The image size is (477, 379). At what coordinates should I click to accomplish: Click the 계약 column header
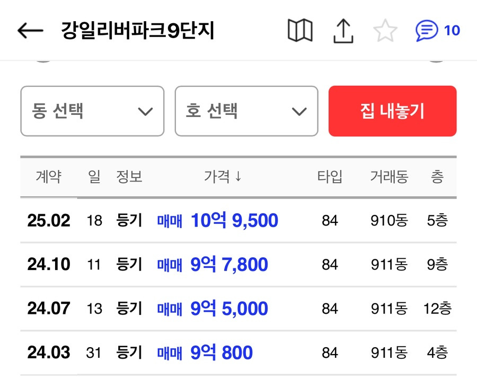click(x=49, y=176)
